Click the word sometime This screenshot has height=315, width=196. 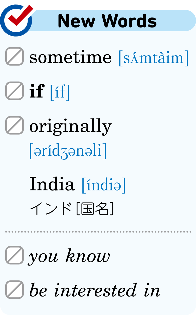coord(71,57)
